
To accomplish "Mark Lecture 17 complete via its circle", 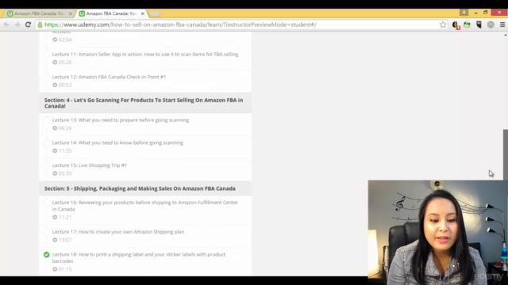I will 46,232.
